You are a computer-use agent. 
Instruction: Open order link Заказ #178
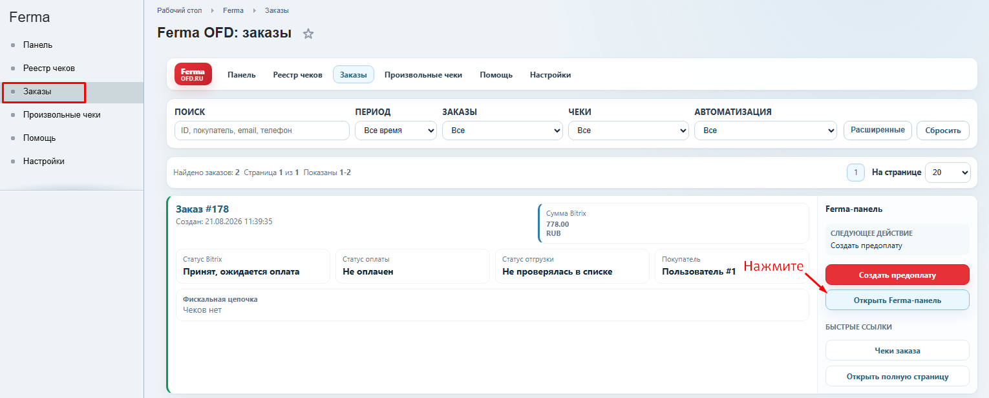tap(202, 209)
